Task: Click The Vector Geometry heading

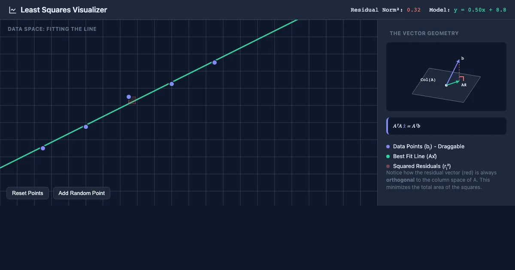Action: pos(424,33)
